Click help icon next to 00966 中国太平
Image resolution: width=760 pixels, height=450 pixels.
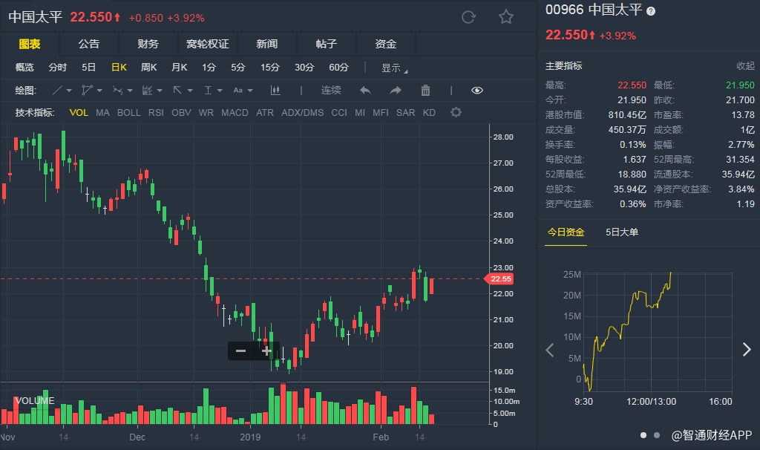click(x=651, y=11)
